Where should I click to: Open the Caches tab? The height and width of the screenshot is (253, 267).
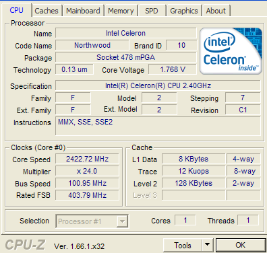tap(47, 11)
